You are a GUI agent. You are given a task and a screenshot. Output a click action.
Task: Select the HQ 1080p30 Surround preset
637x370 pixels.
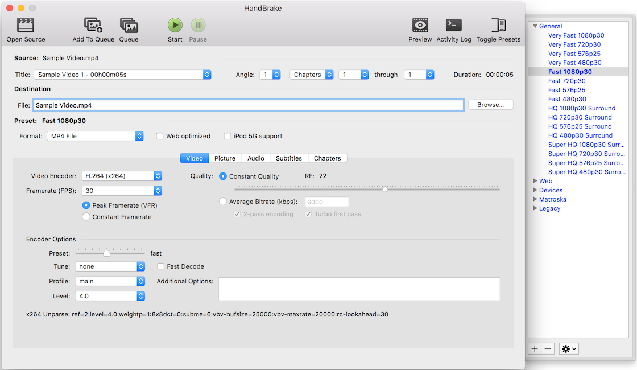[581, 108]
